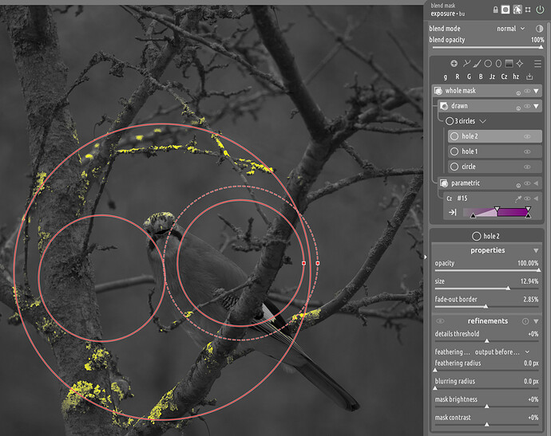Open the feathering output before dropdown
This screenshot has height=436, width=551.
(502, 352)
